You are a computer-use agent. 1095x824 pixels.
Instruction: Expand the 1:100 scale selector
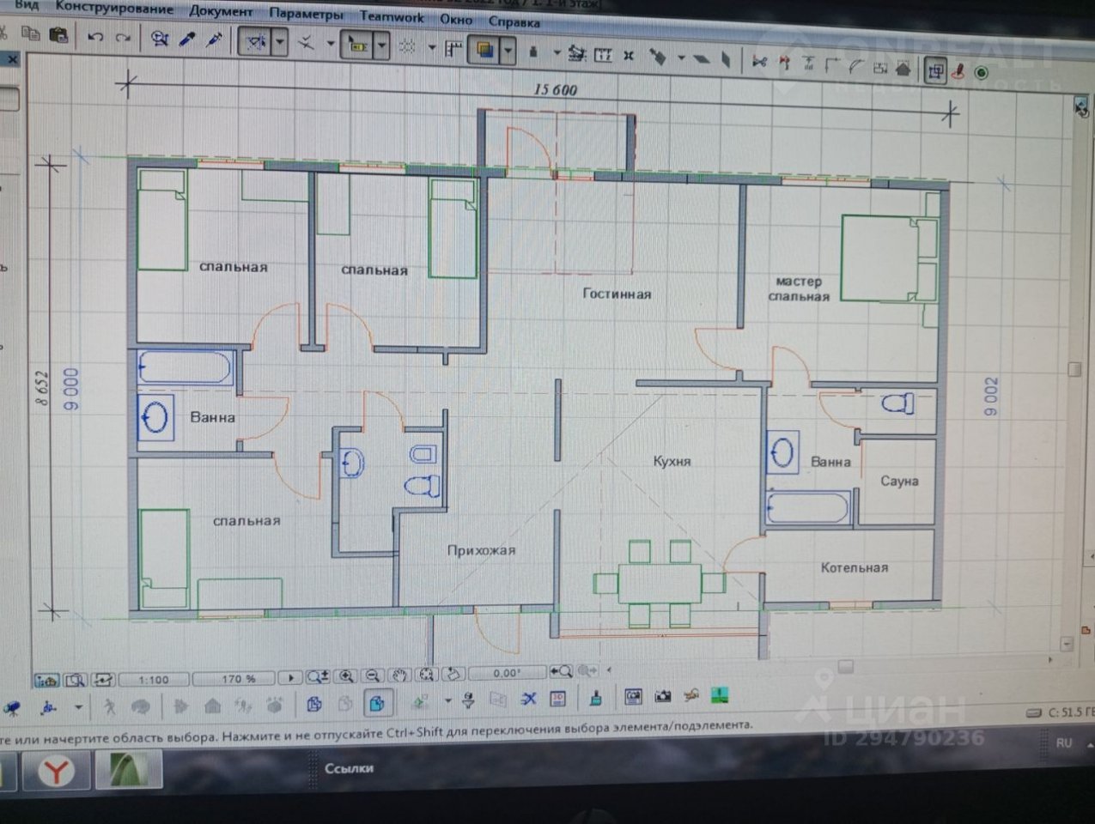155,680
